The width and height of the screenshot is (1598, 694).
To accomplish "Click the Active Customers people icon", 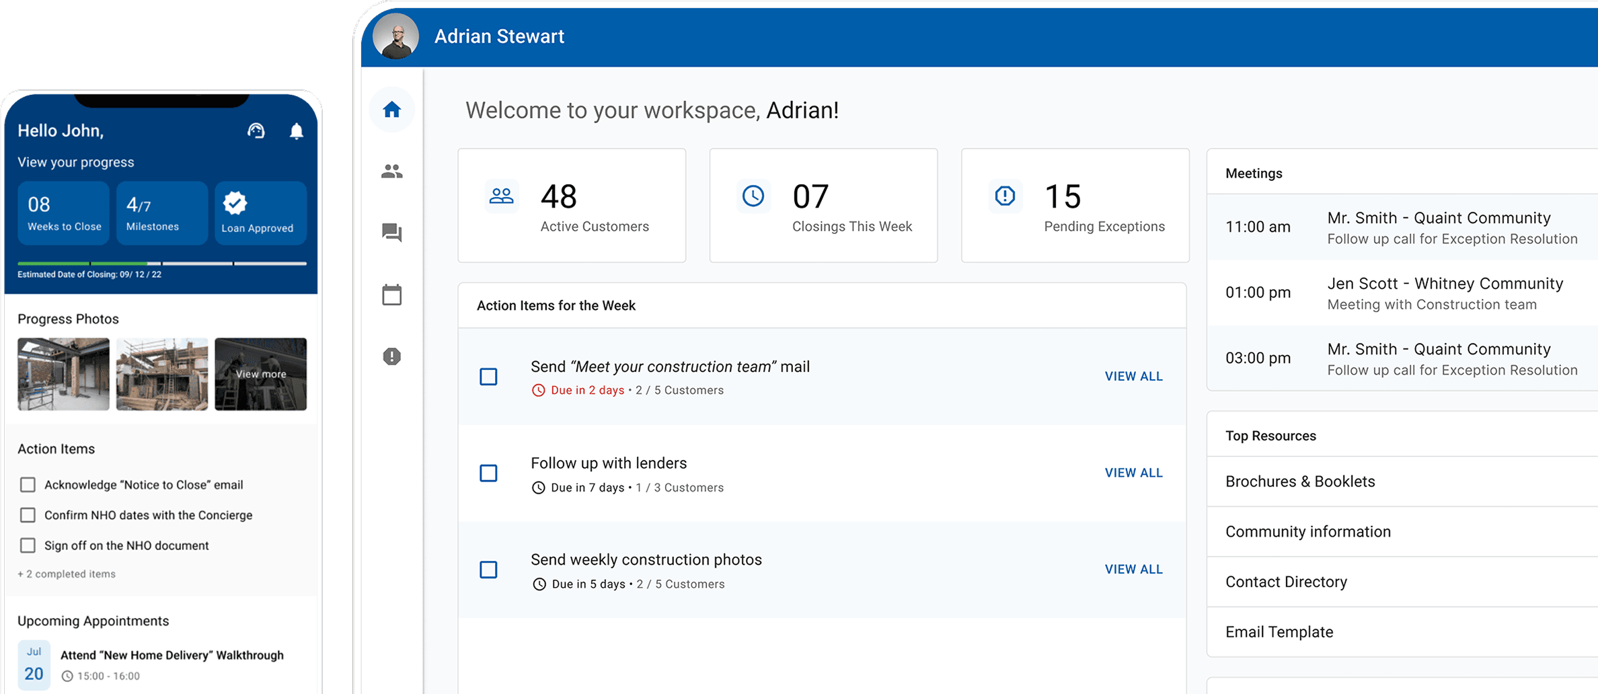I will click(x=501, y=196).
